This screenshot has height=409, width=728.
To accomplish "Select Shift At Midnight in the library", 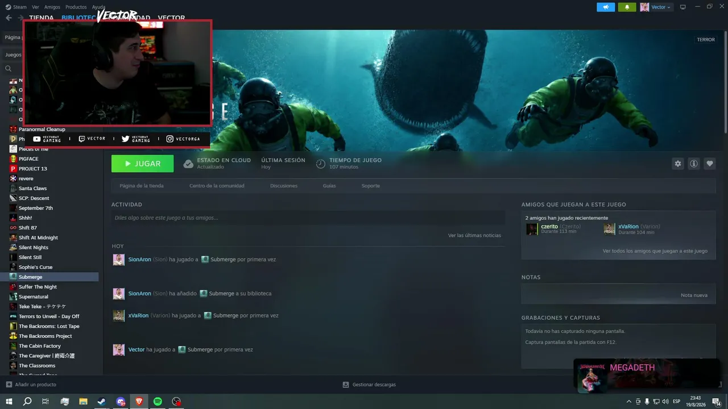I will (x=38, y=237).
